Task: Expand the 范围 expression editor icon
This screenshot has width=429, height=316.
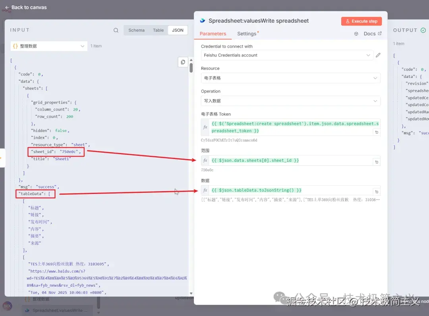Action: coord(377,162)
